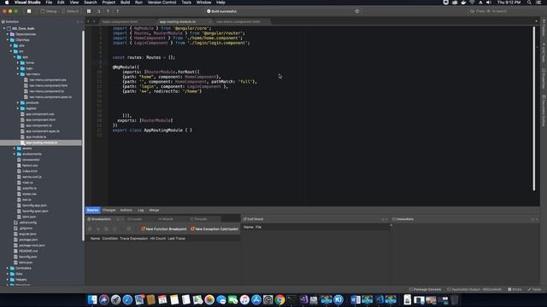Viewport: 547px width, 307px height.
Task: Open the nav-menu.component.html editor tab
Action: coord(238,21)
